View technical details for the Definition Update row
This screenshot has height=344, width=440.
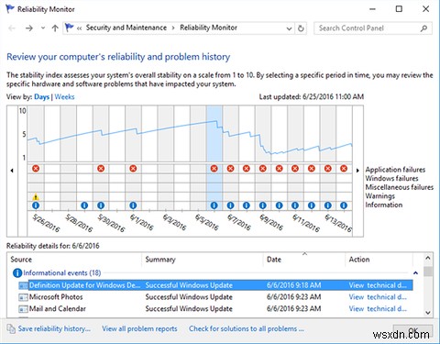tap(378, 285)
